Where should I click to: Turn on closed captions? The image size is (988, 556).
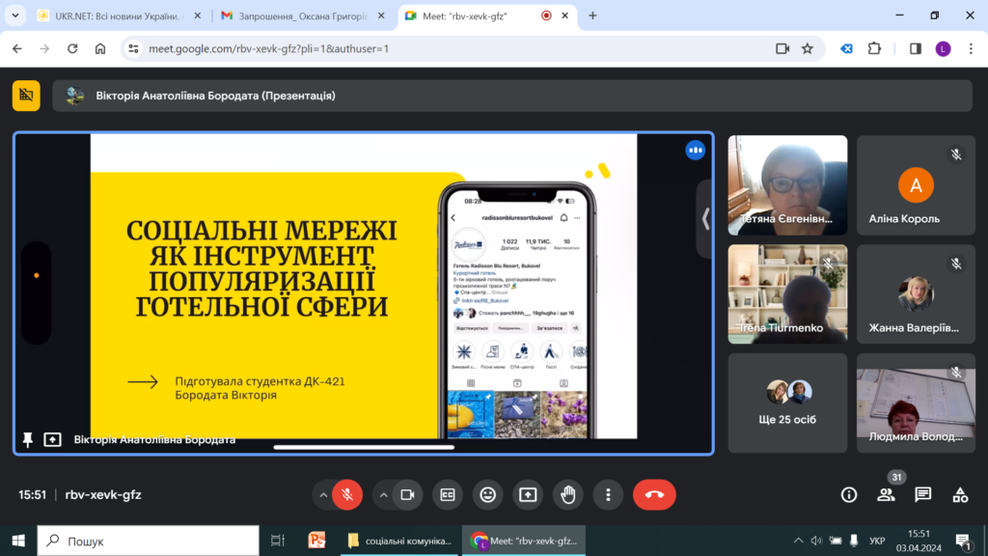447,494
